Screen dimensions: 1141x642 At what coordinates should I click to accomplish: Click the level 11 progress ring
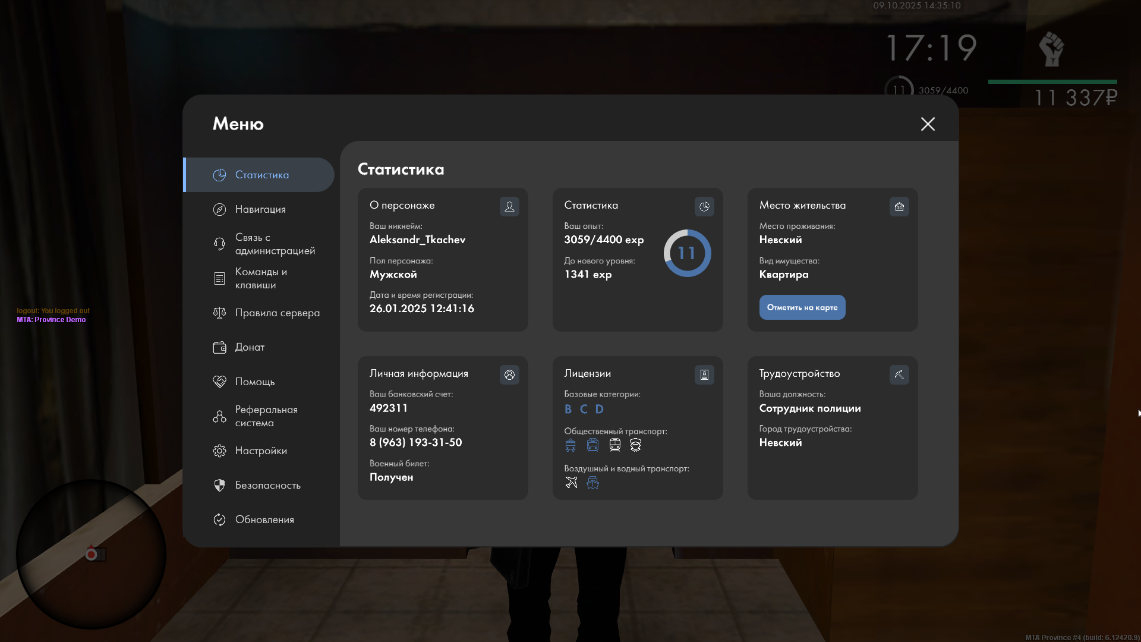(687, 253)
